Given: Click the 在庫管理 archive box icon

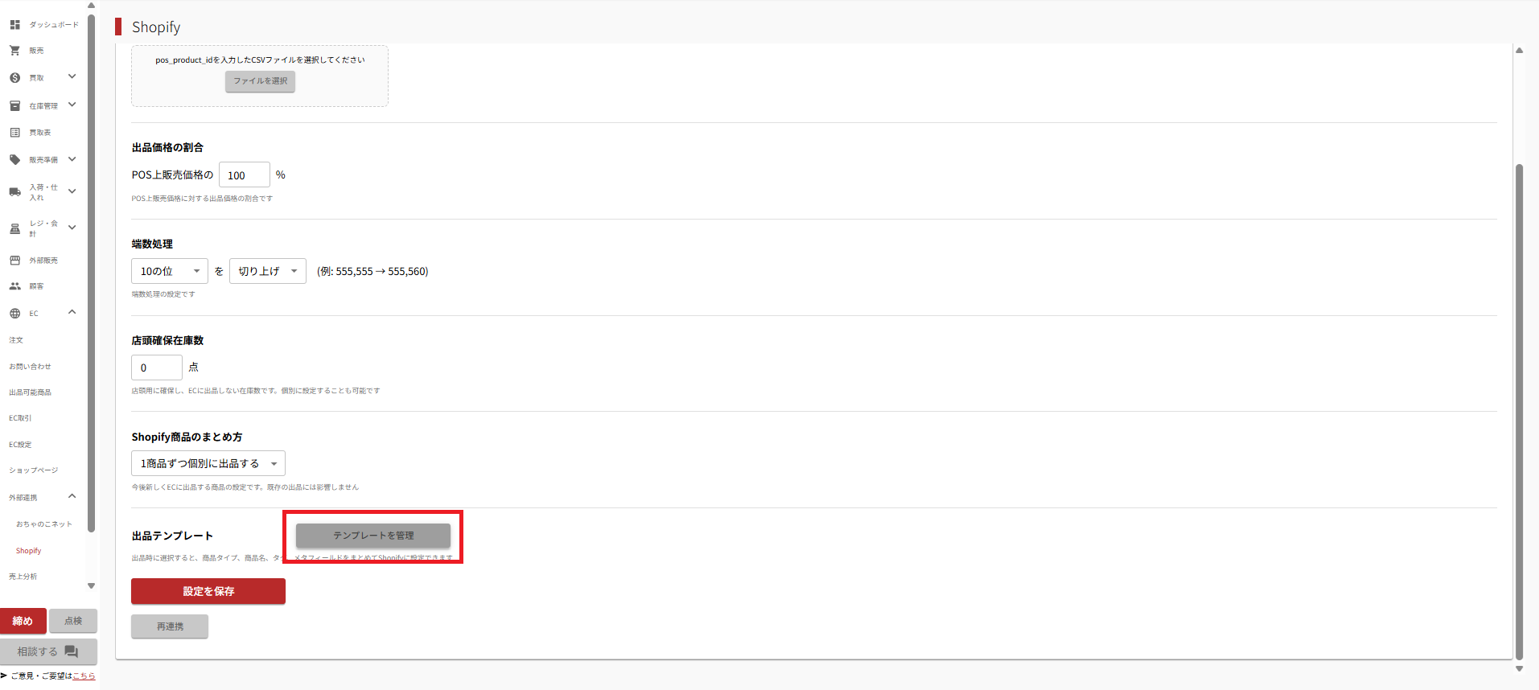Looking at the screenshot, I should pos(14,105).
